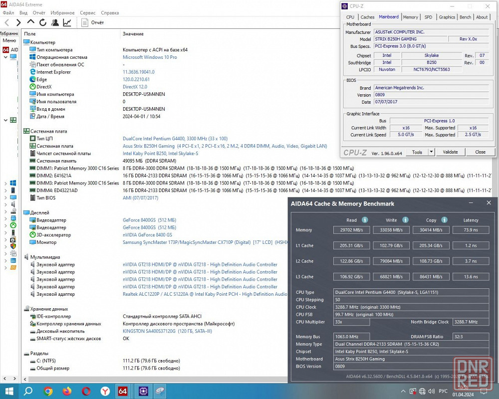Screen dimensions: 499x399
Task: Click the Up level arrow icon
Action: point(31,22)
